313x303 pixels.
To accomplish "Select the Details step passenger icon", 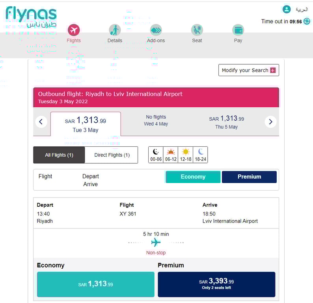I will pyautogui.click(x=115, y=30).
